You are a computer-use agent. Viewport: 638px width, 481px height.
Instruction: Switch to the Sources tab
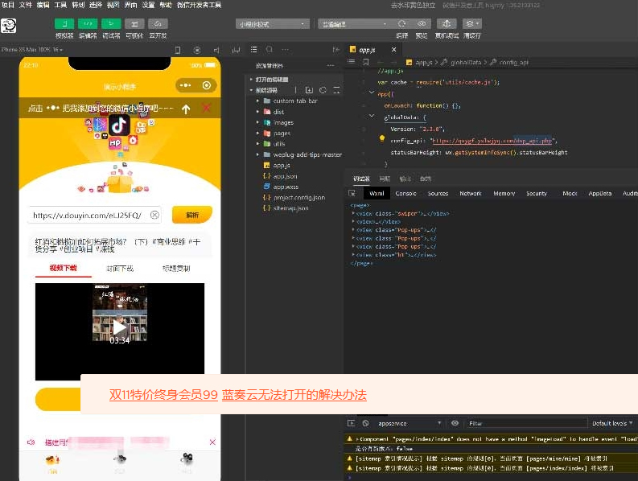pyautogui.click(x=438, y=193)
